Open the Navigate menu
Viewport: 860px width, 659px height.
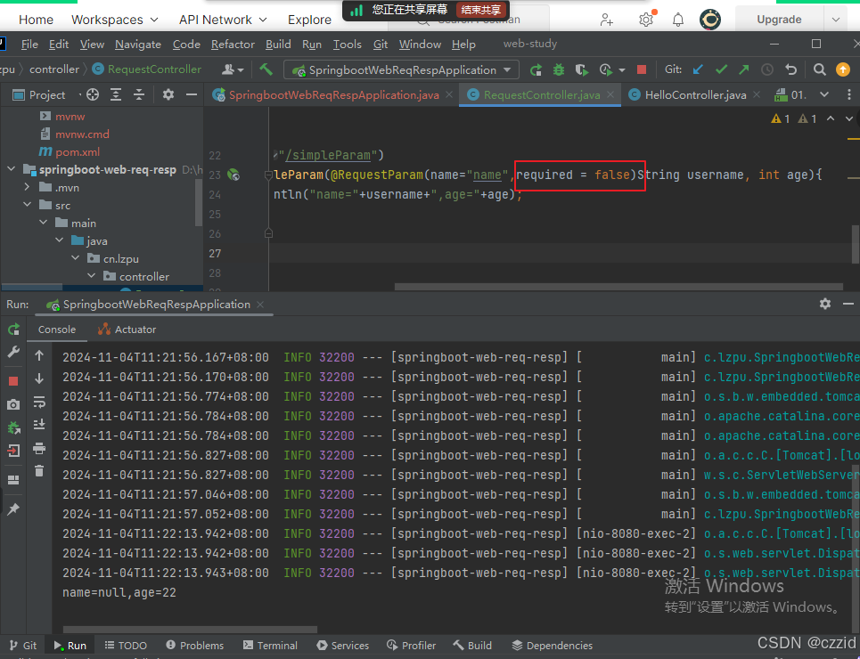coord(137,45)
